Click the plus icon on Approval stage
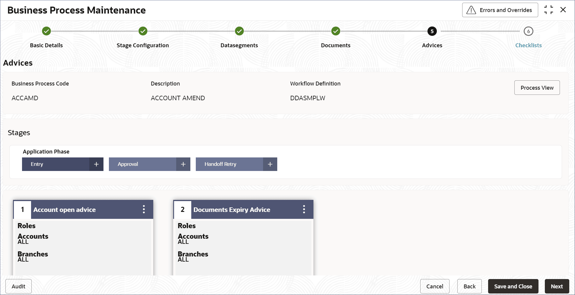575x295 pixels. pos(183,164)
